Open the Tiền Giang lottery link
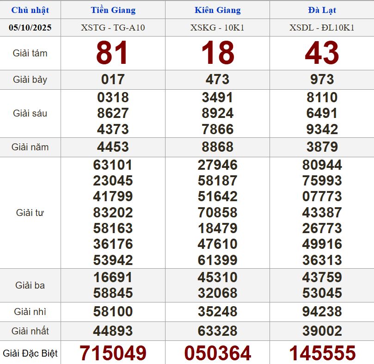This screenshot has height=364, width=374. point(113,10)
